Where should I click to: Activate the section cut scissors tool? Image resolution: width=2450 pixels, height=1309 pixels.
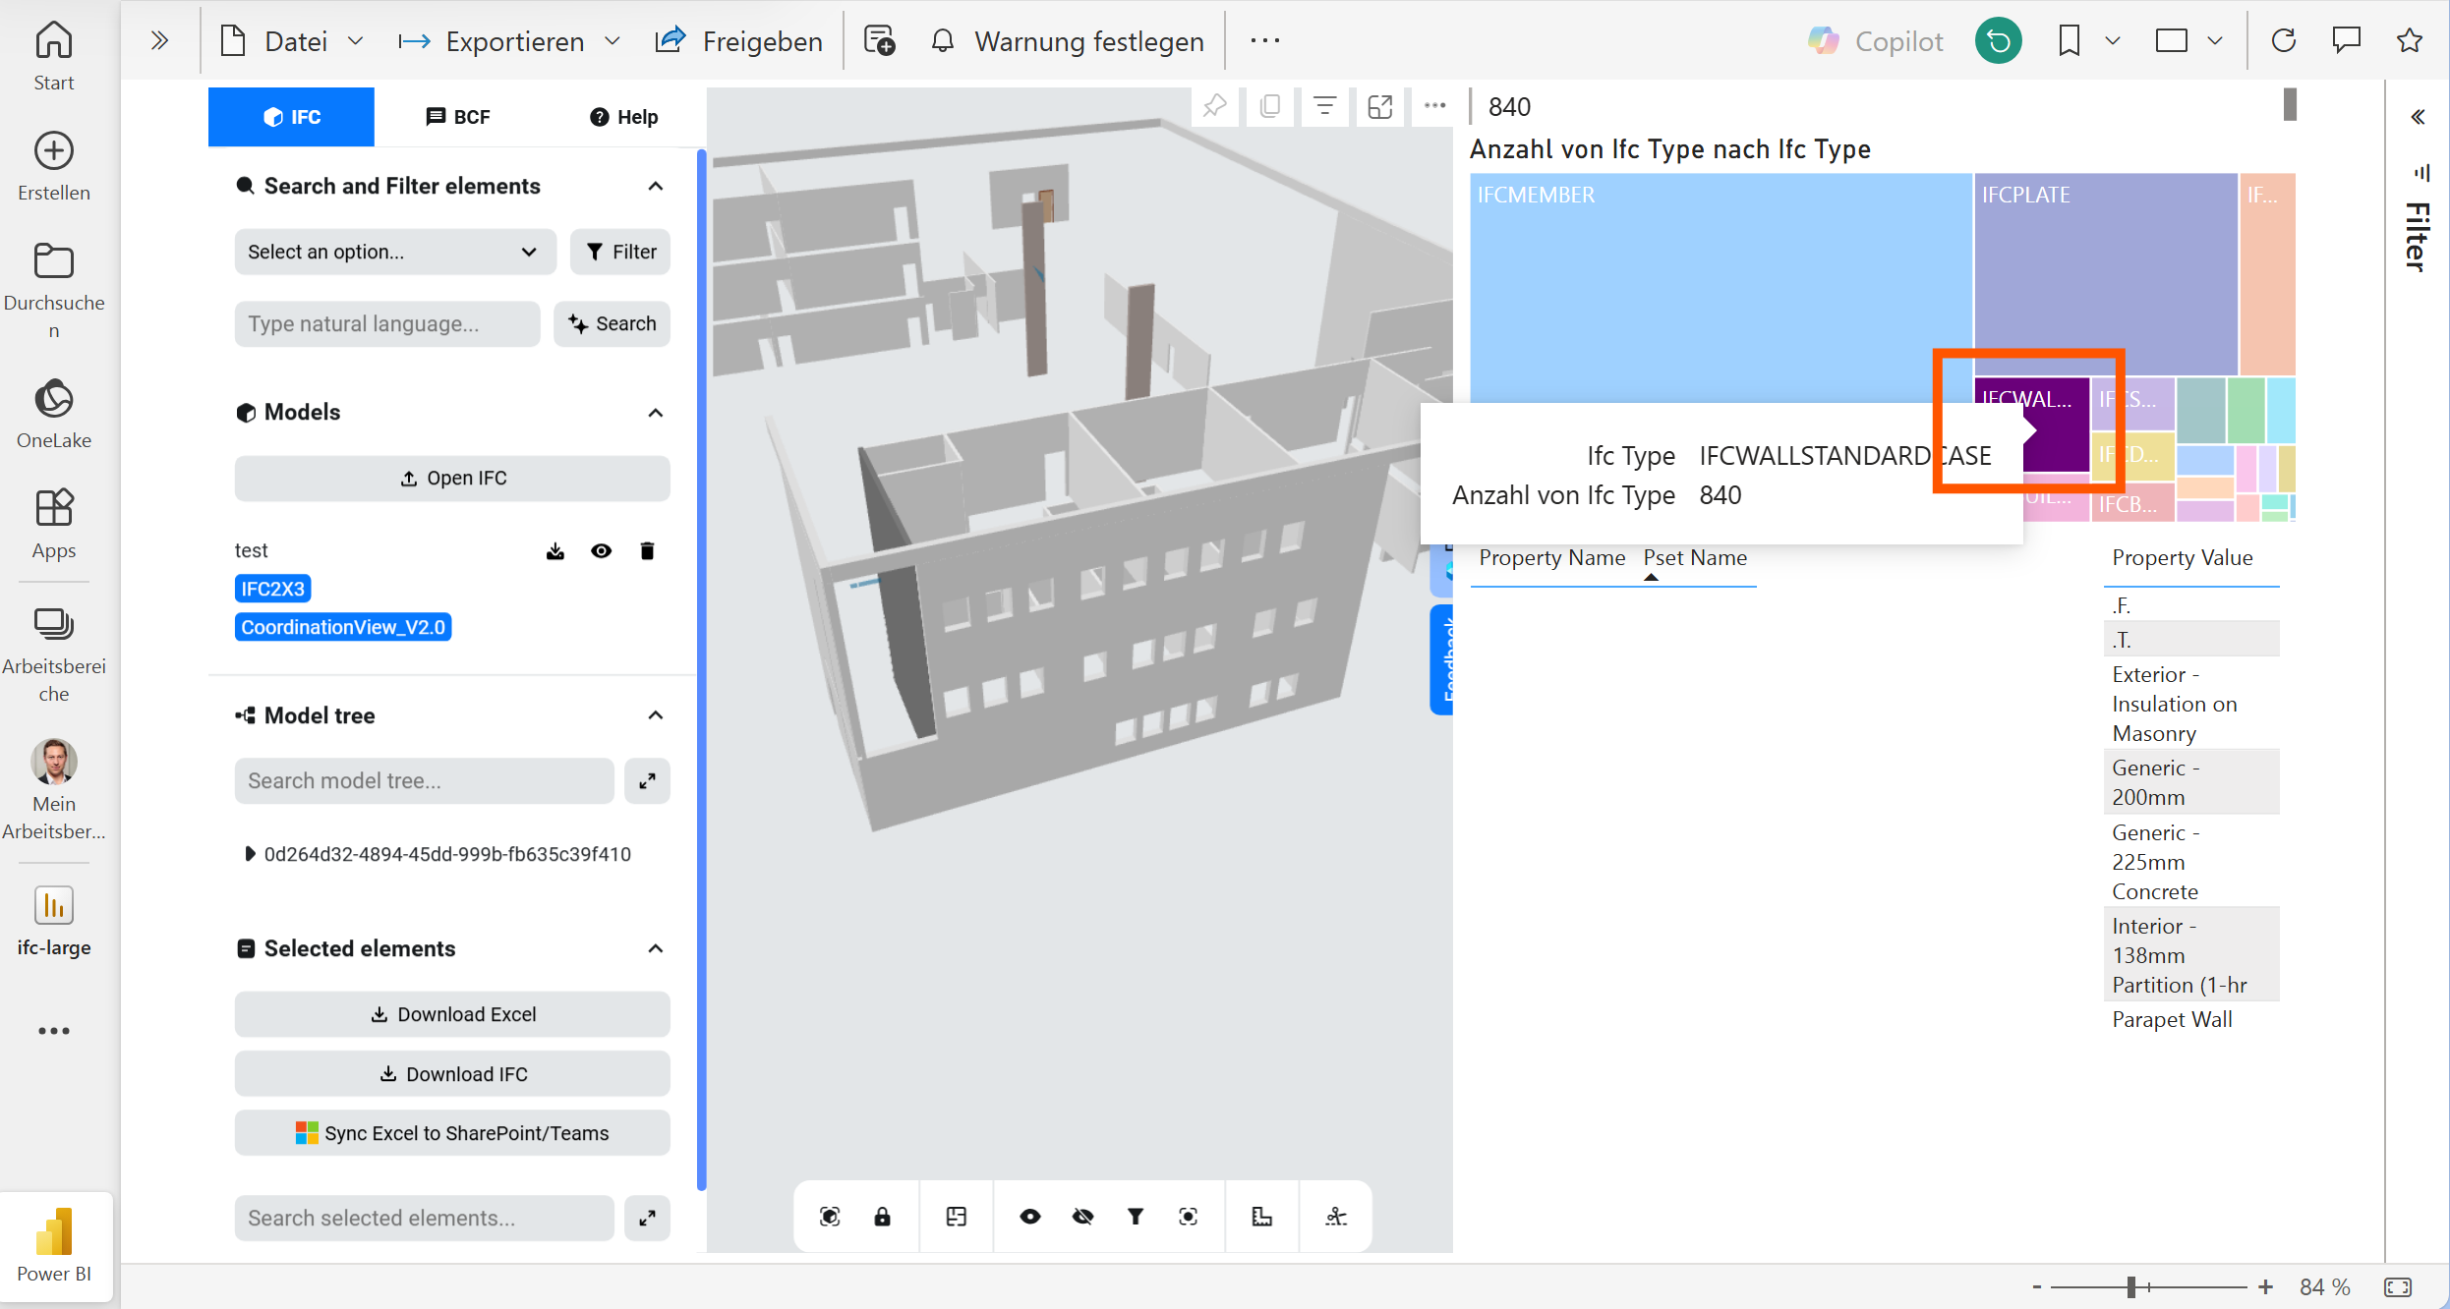tap(1336, 1217)
